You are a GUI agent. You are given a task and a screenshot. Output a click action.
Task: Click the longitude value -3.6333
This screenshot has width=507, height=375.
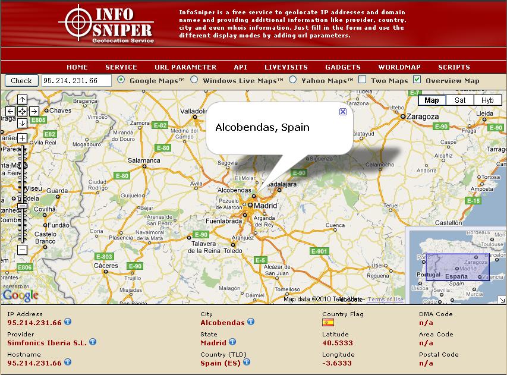tap(337, 363)
